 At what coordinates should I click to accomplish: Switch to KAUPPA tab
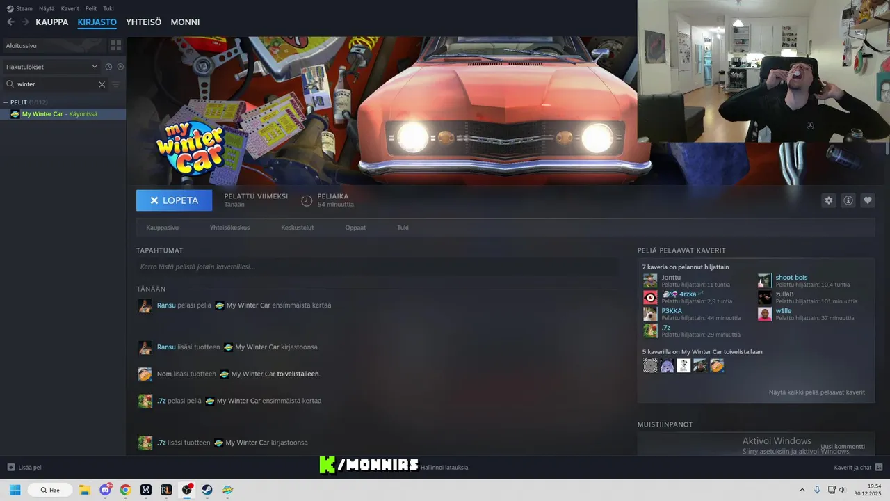(52, 22)
